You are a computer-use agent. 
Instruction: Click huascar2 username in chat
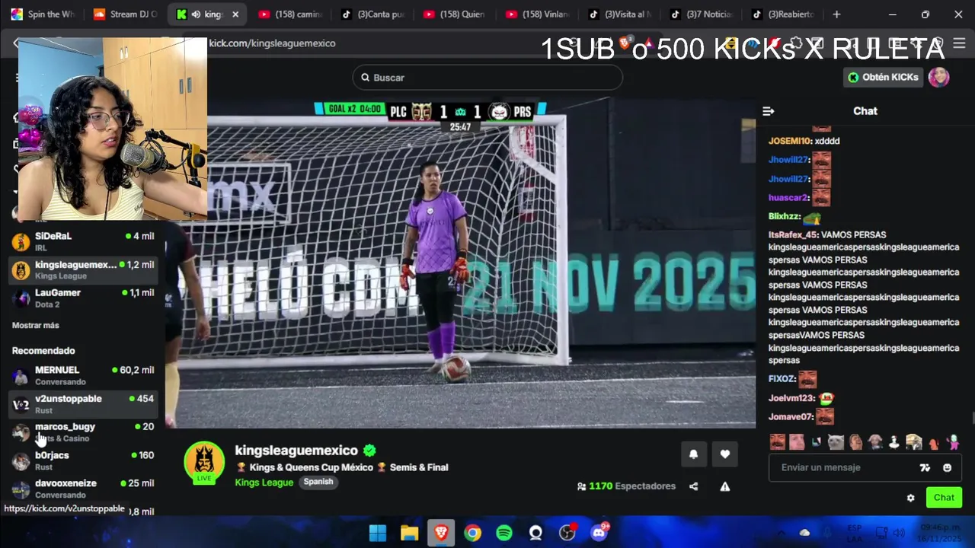[x=788, y=198]
